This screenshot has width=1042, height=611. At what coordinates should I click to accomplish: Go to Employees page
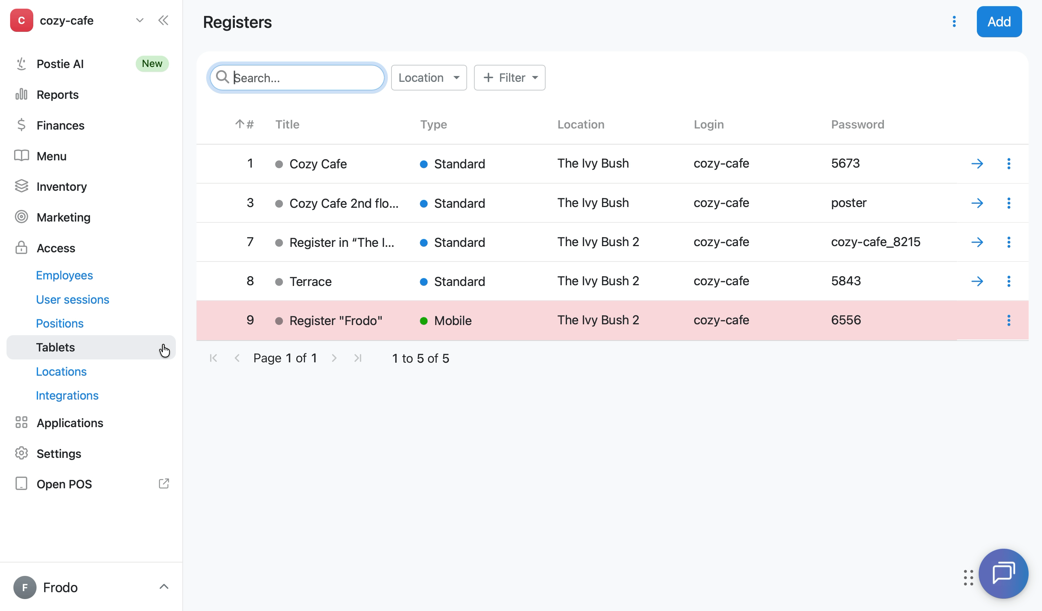pyautogui.click(x=64, y=275)
